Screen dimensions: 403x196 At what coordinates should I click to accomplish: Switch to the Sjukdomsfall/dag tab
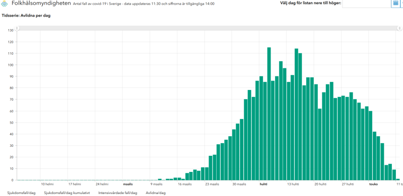pos(22,193)
